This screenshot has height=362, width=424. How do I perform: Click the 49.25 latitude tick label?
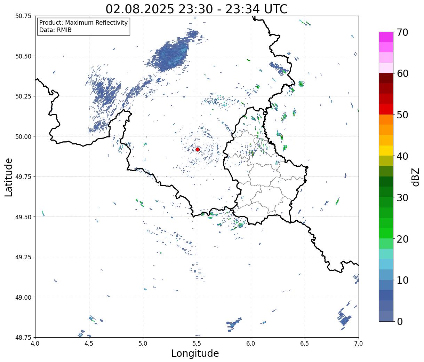(x=23, y=257)
